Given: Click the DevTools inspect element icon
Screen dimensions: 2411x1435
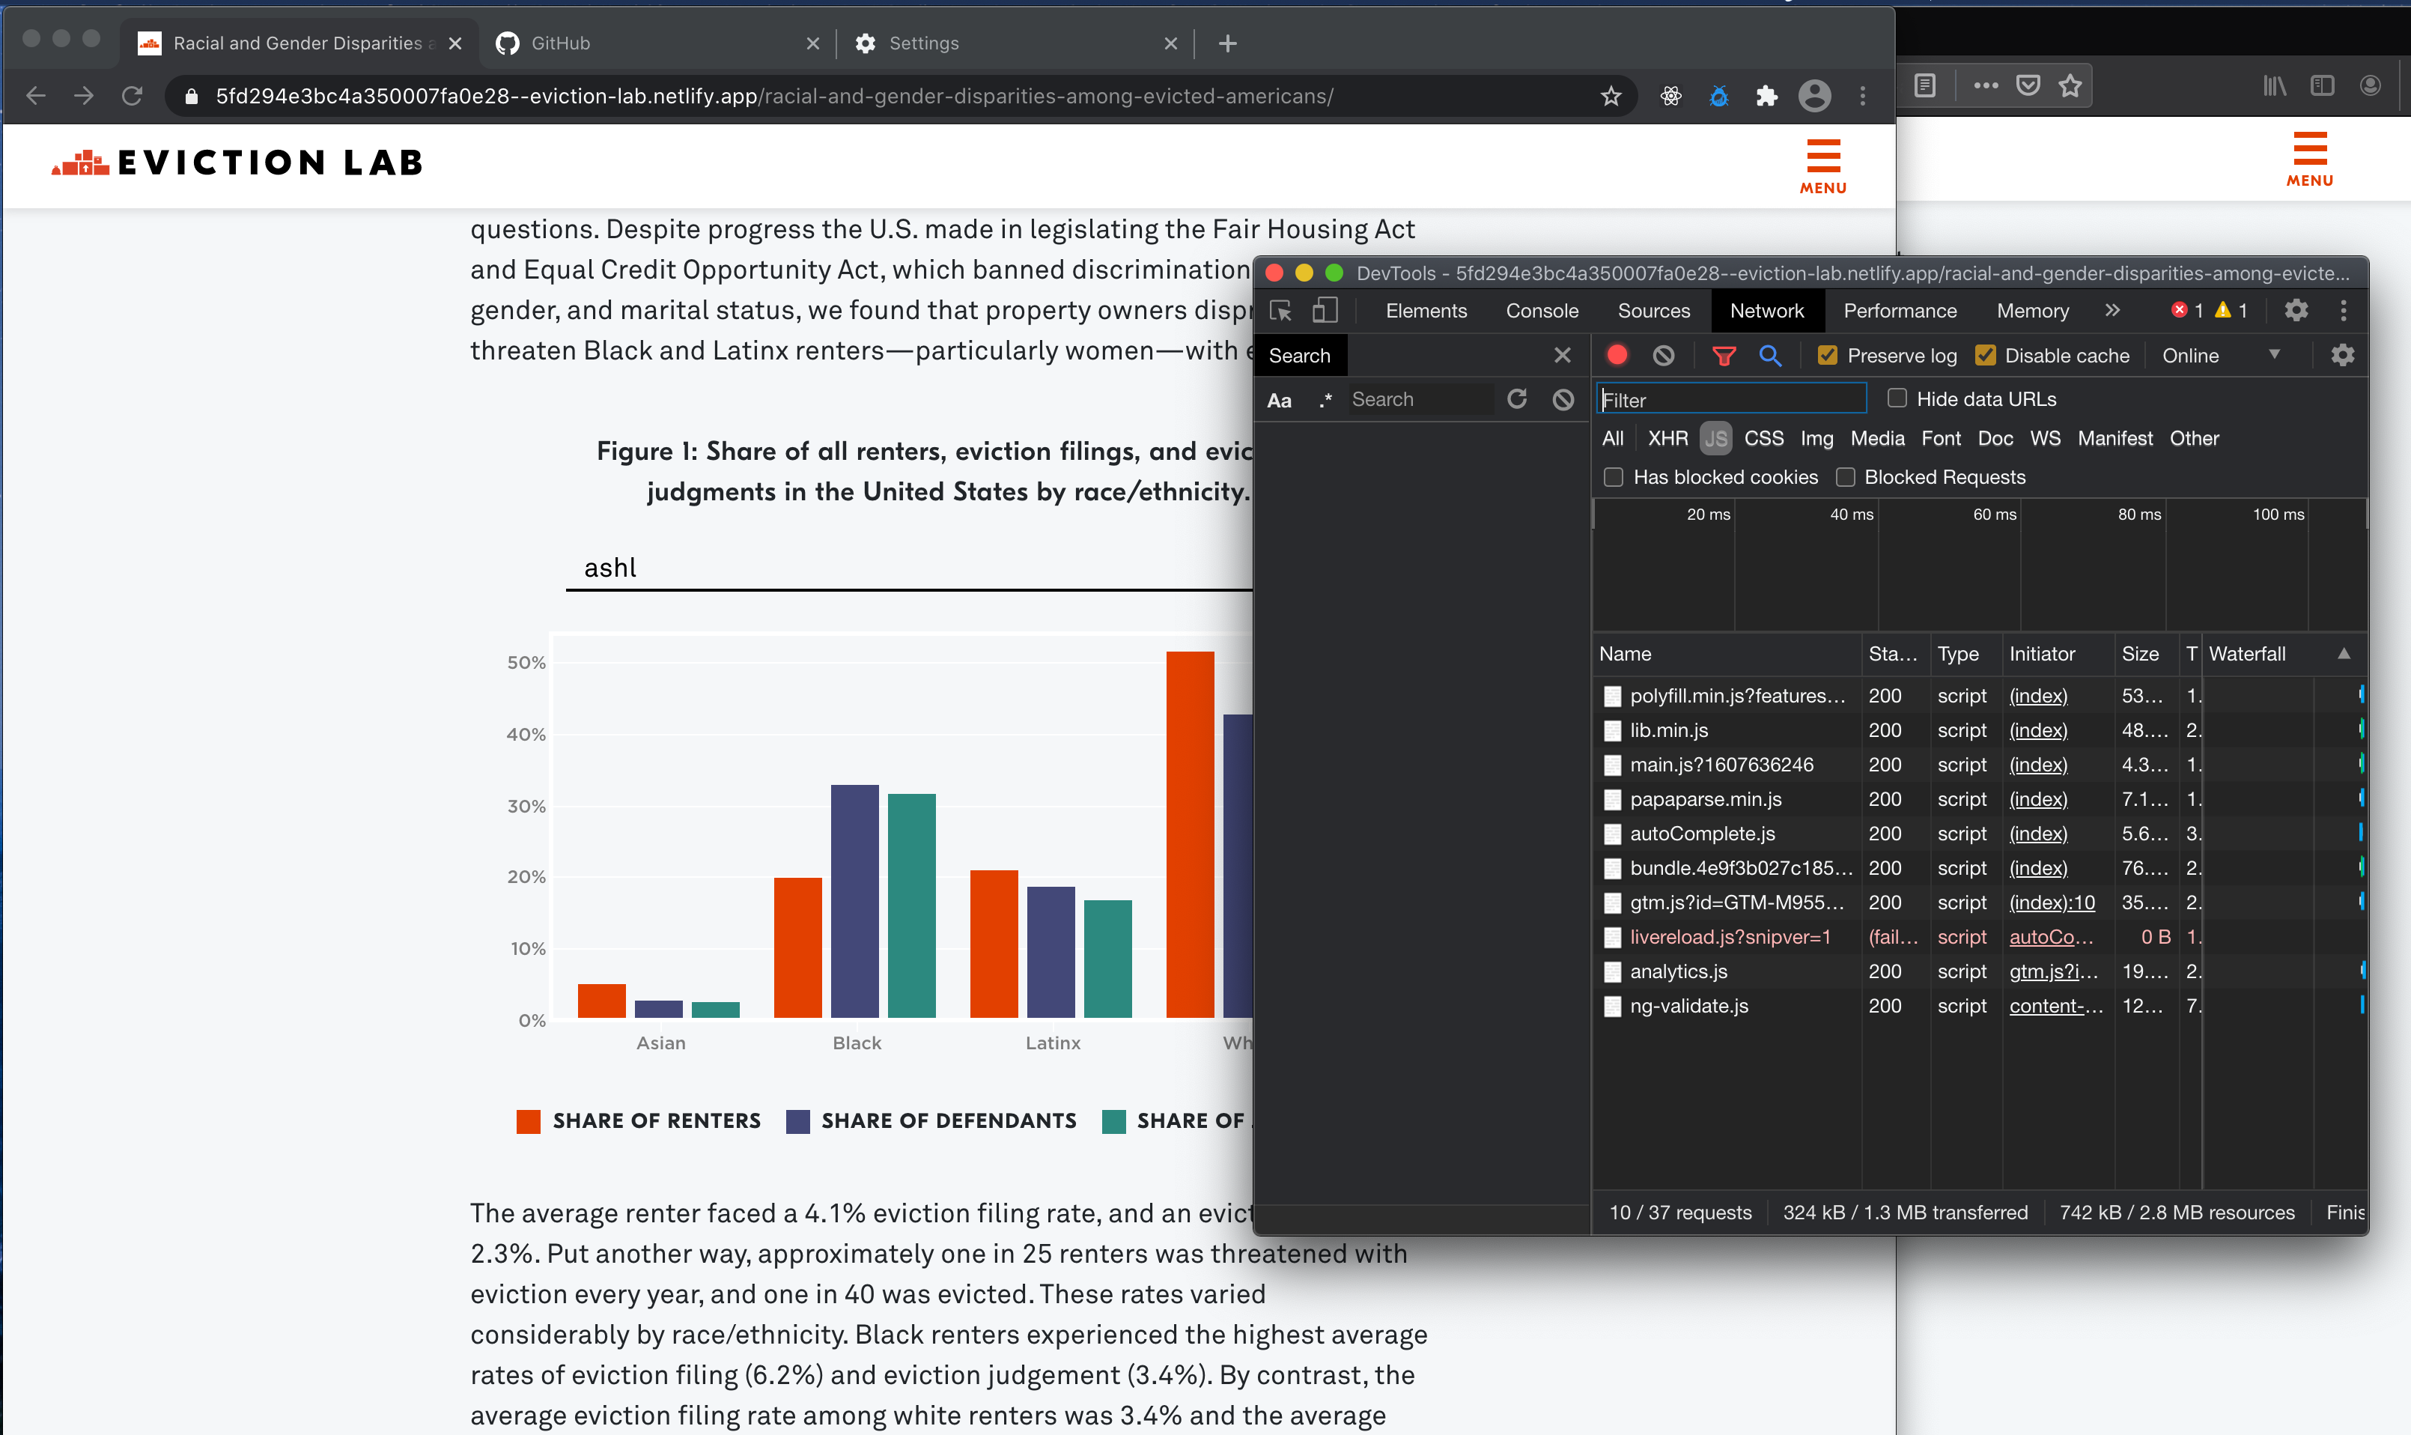Looking at the screenshot, I should coord(1281,310).
